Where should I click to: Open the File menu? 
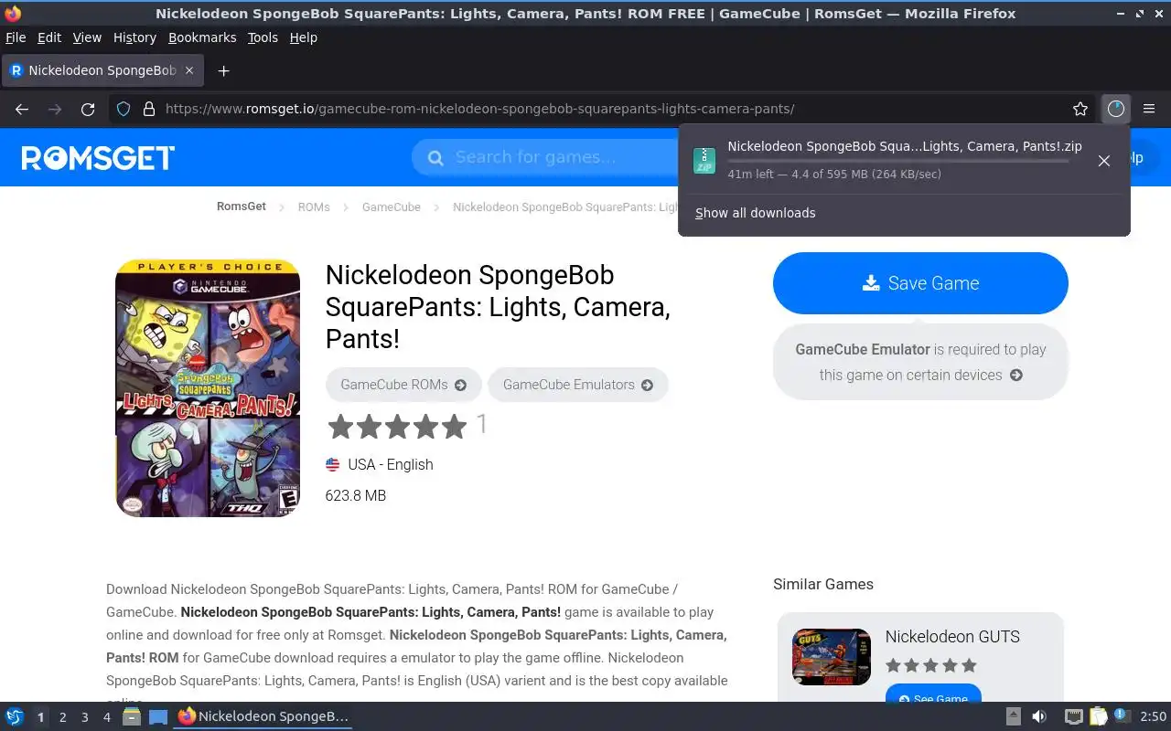pyautogui.click(x=16, y=37)
